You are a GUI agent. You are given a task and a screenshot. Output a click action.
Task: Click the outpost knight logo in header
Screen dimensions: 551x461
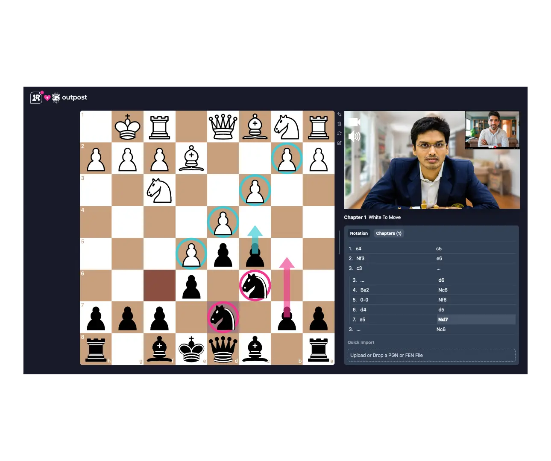56,98
